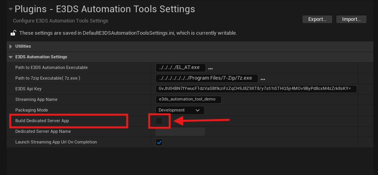Expand the Utilities category

click(x=11, y=47)
